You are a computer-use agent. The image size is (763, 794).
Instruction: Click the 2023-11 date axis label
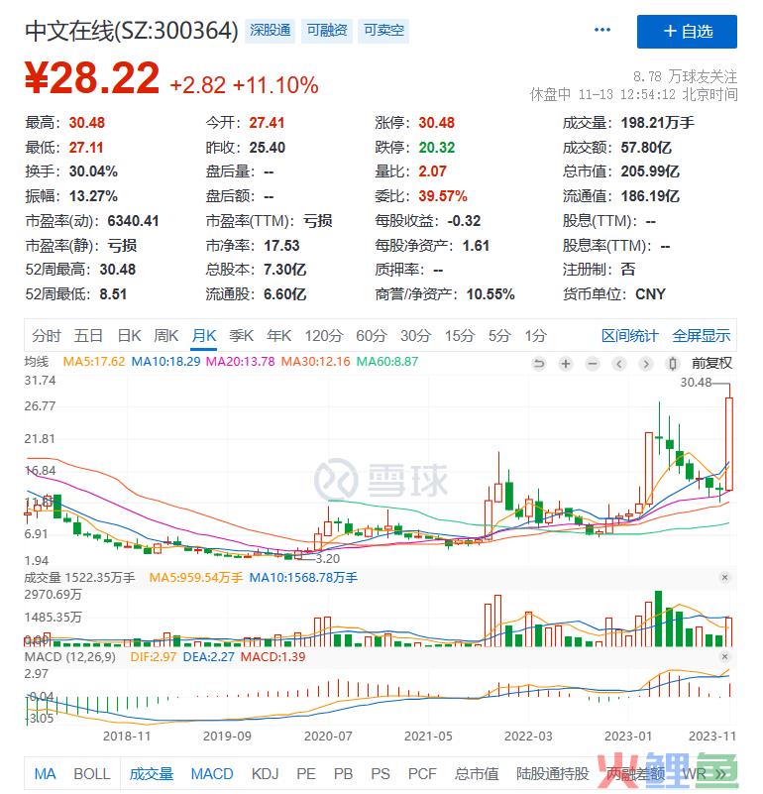(x=712, y=737)
